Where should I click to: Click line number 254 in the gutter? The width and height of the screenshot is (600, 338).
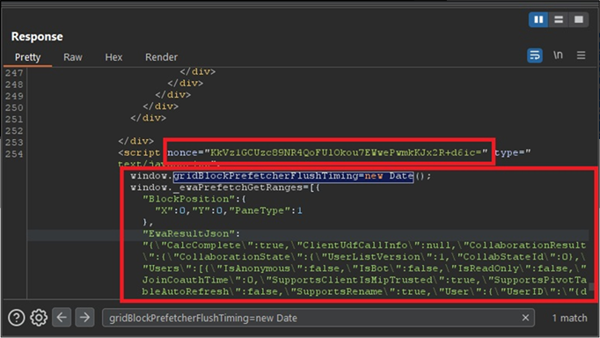coord(14,154)
